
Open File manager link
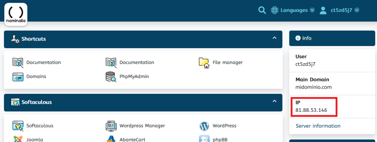[x=228, y=63]
